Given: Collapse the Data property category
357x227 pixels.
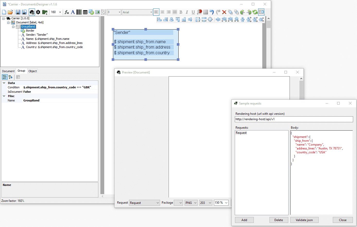Looking at the screenshot, I should 4,83.
